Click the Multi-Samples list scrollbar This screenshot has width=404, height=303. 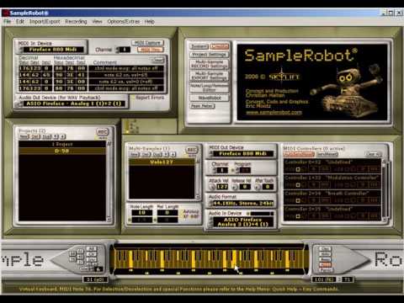[x=198, y=179]
